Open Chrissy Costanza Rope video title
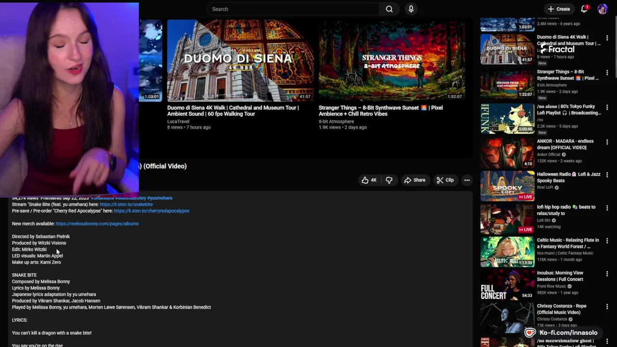The width and height of the screenshot is (617, 347). (562, 309)
